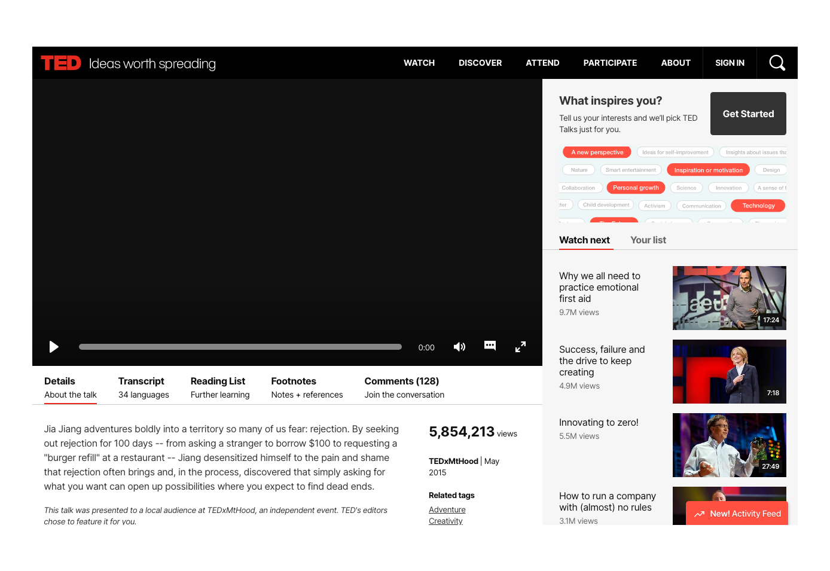Click the 'What inspires you?' heading
Screen dimensions: 830x571
pyautogui.click(x=611, y=100)
